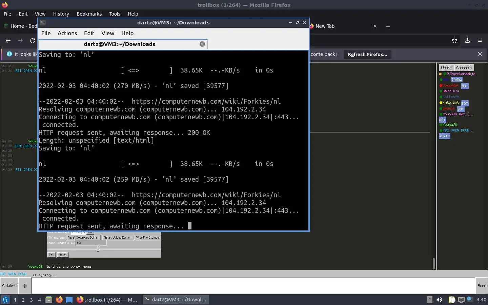
Task: Switch to workspace 3
Action: 32,300
